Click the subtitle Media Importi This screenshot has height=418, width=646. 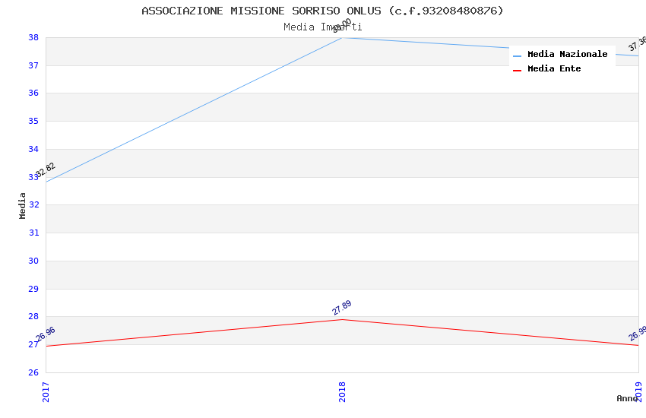pos(322,27)
